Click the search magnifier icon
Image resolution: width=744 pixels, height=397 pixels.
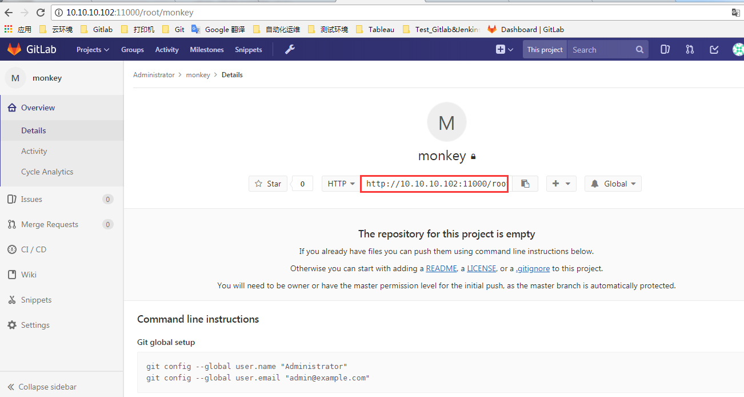[x=639, y=50]
